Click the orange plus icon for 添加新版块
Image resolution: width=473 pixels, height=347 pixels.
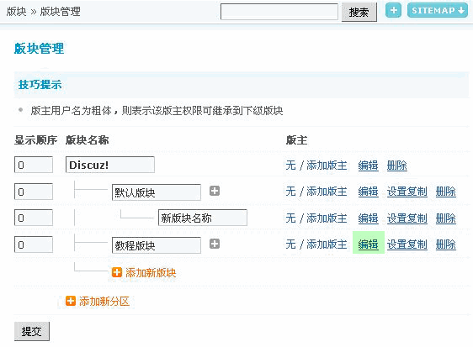pos(117,272)
